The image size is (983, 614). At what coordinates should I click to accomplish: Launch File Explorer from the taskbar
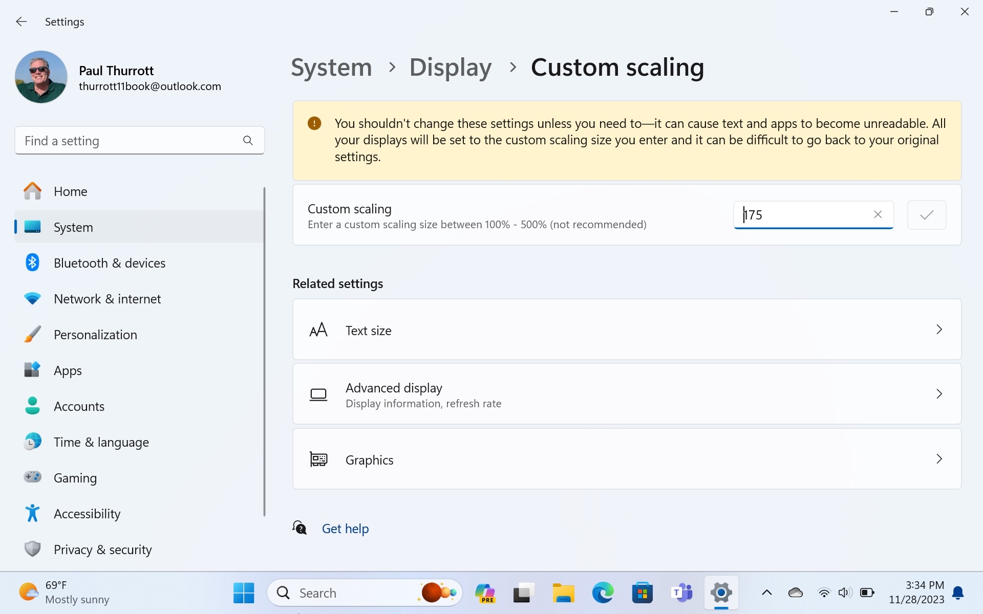tap(563, 593)
